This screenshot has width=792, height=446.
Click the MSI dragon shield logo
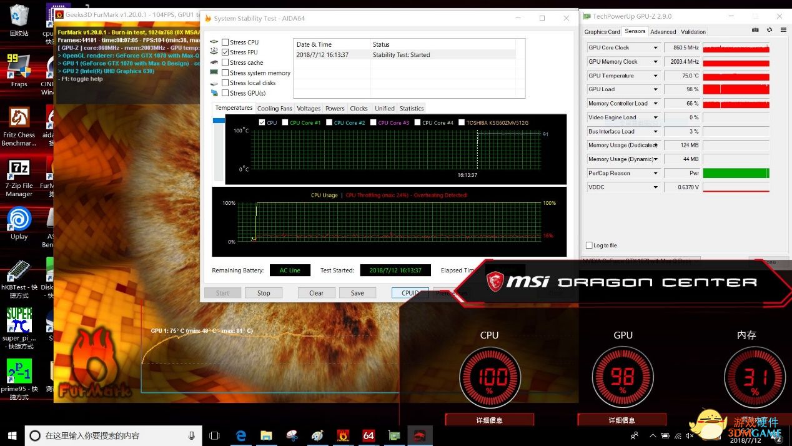click(496, 282)
